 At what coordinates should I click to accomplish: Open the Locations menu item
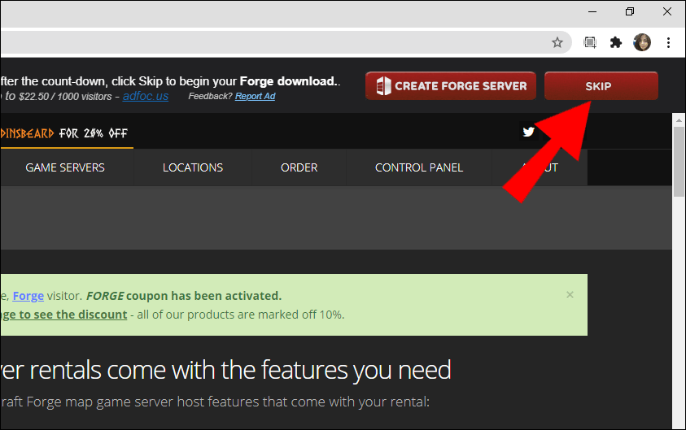click(x=193, y=167)
